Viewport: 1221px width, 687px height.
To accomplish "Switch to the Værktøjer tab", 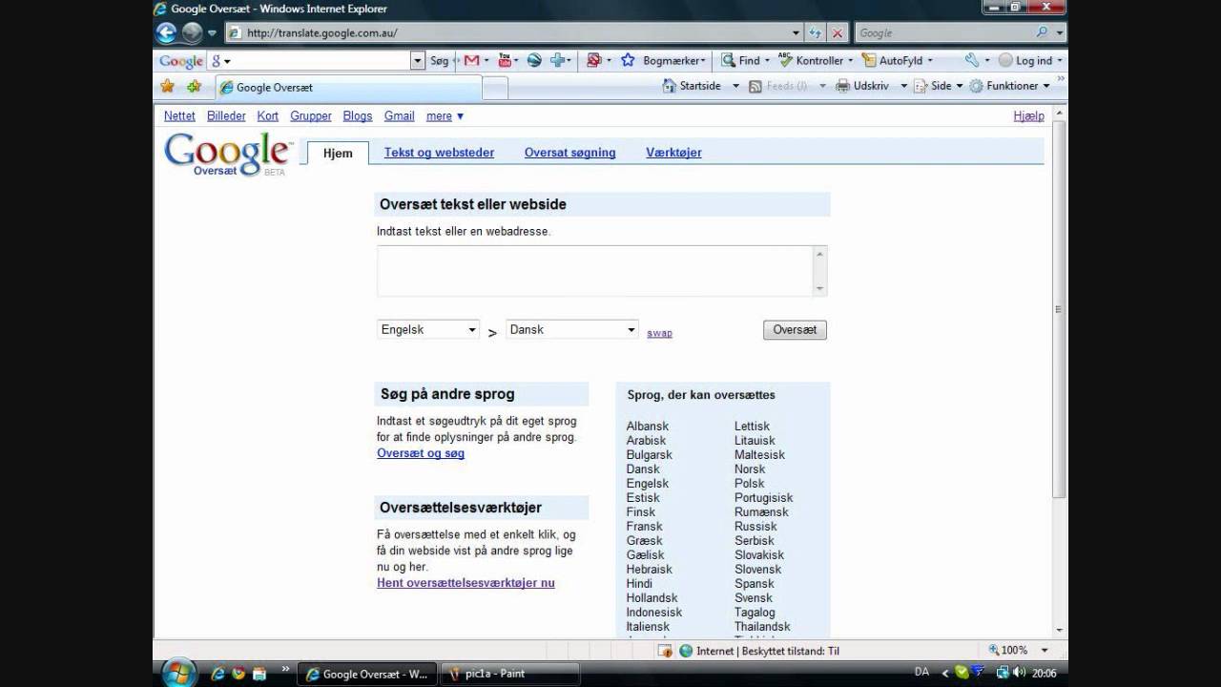I will (x=673, y=153).
